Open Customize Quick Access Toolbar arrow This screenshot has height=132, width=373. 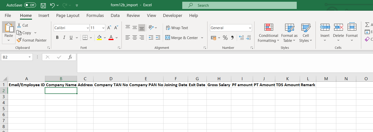[x=77, y=5]
